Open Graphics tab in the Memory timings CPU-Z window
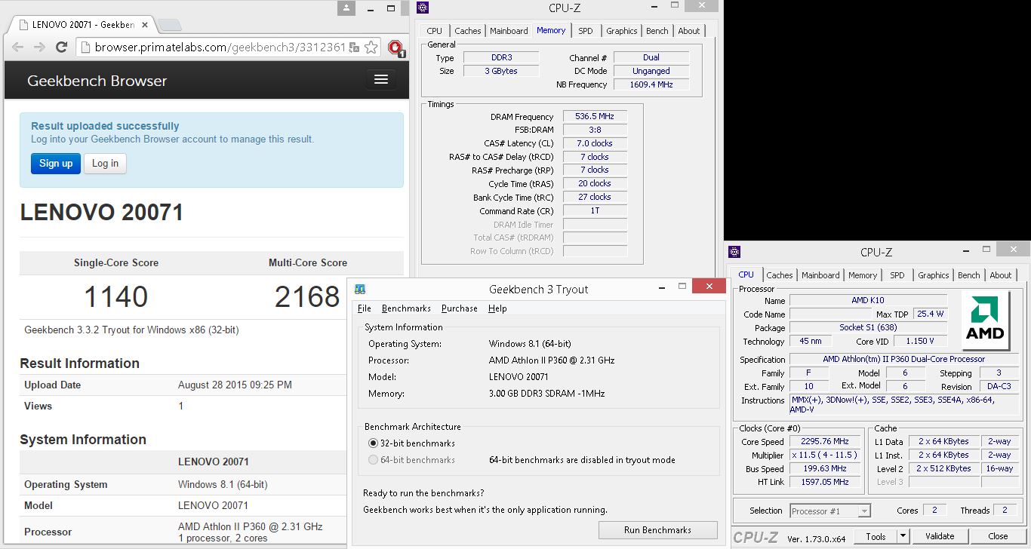Viewport: 1031px width, 549px height. tap(622, 31)
